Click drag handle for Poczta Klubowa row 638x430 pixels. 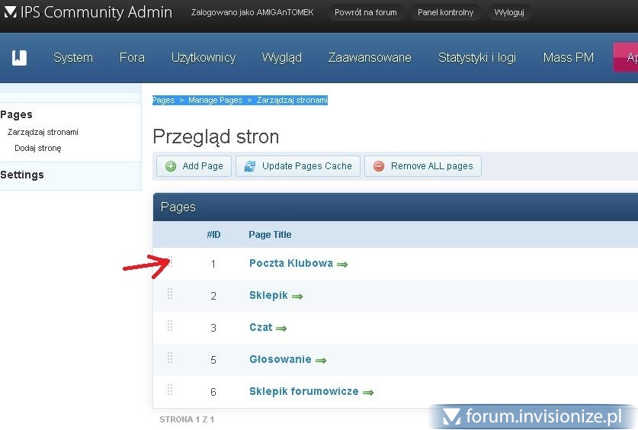[x=170, y=262]
